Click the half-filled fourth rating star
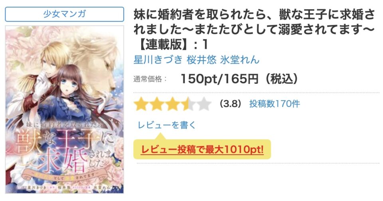 pos(188,104)
